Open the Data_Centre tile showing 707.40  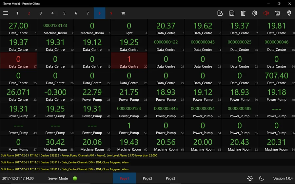[276, 77]
